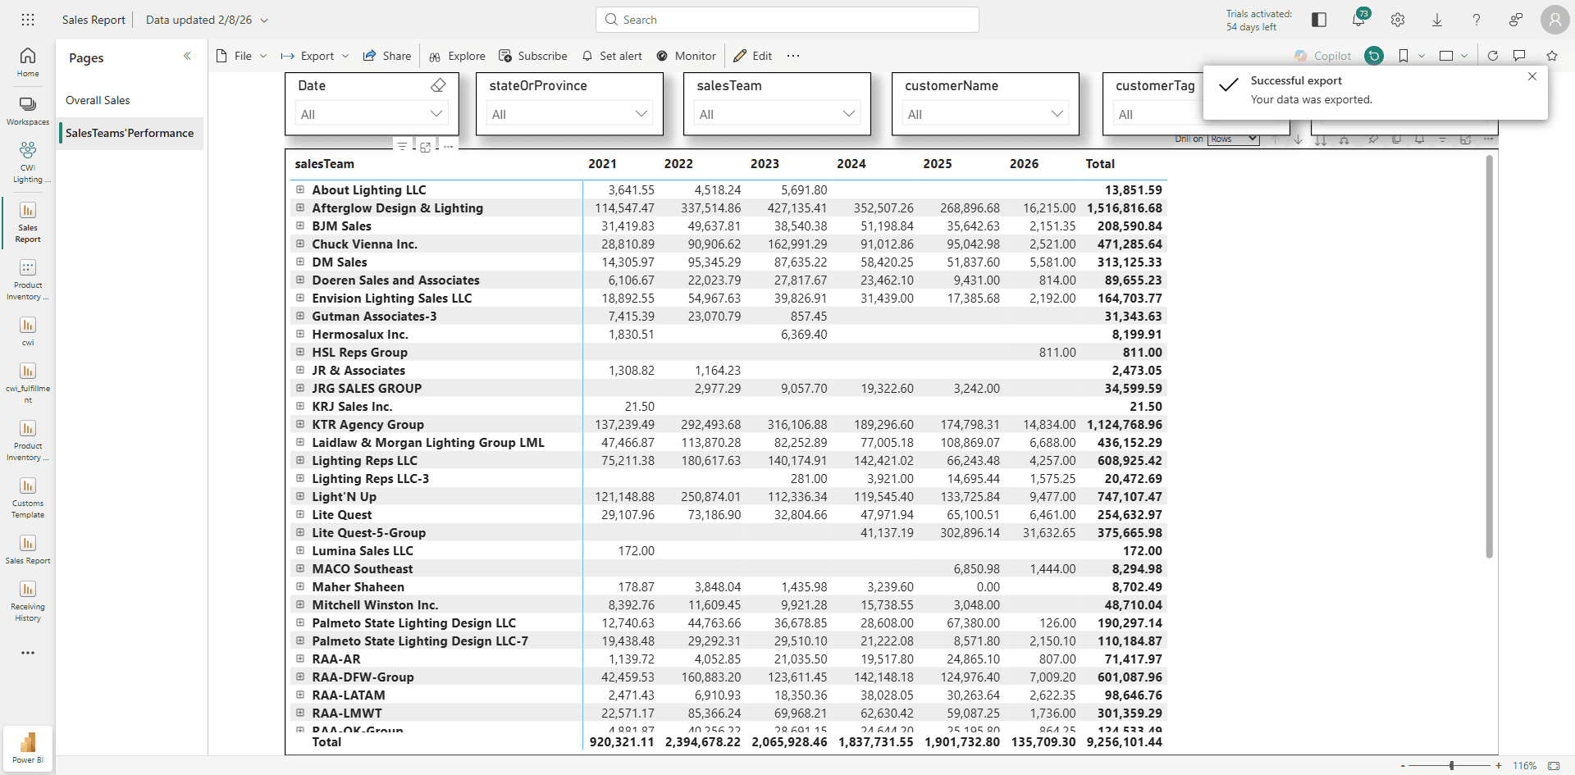Open the stateOrProvince slicer dropdown
The height and width of the screenshot is (775, 1575).
tap(570, 114)
